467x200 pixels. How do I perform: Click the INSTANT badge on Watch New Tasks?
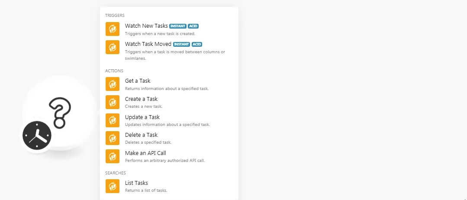(178, 26)
